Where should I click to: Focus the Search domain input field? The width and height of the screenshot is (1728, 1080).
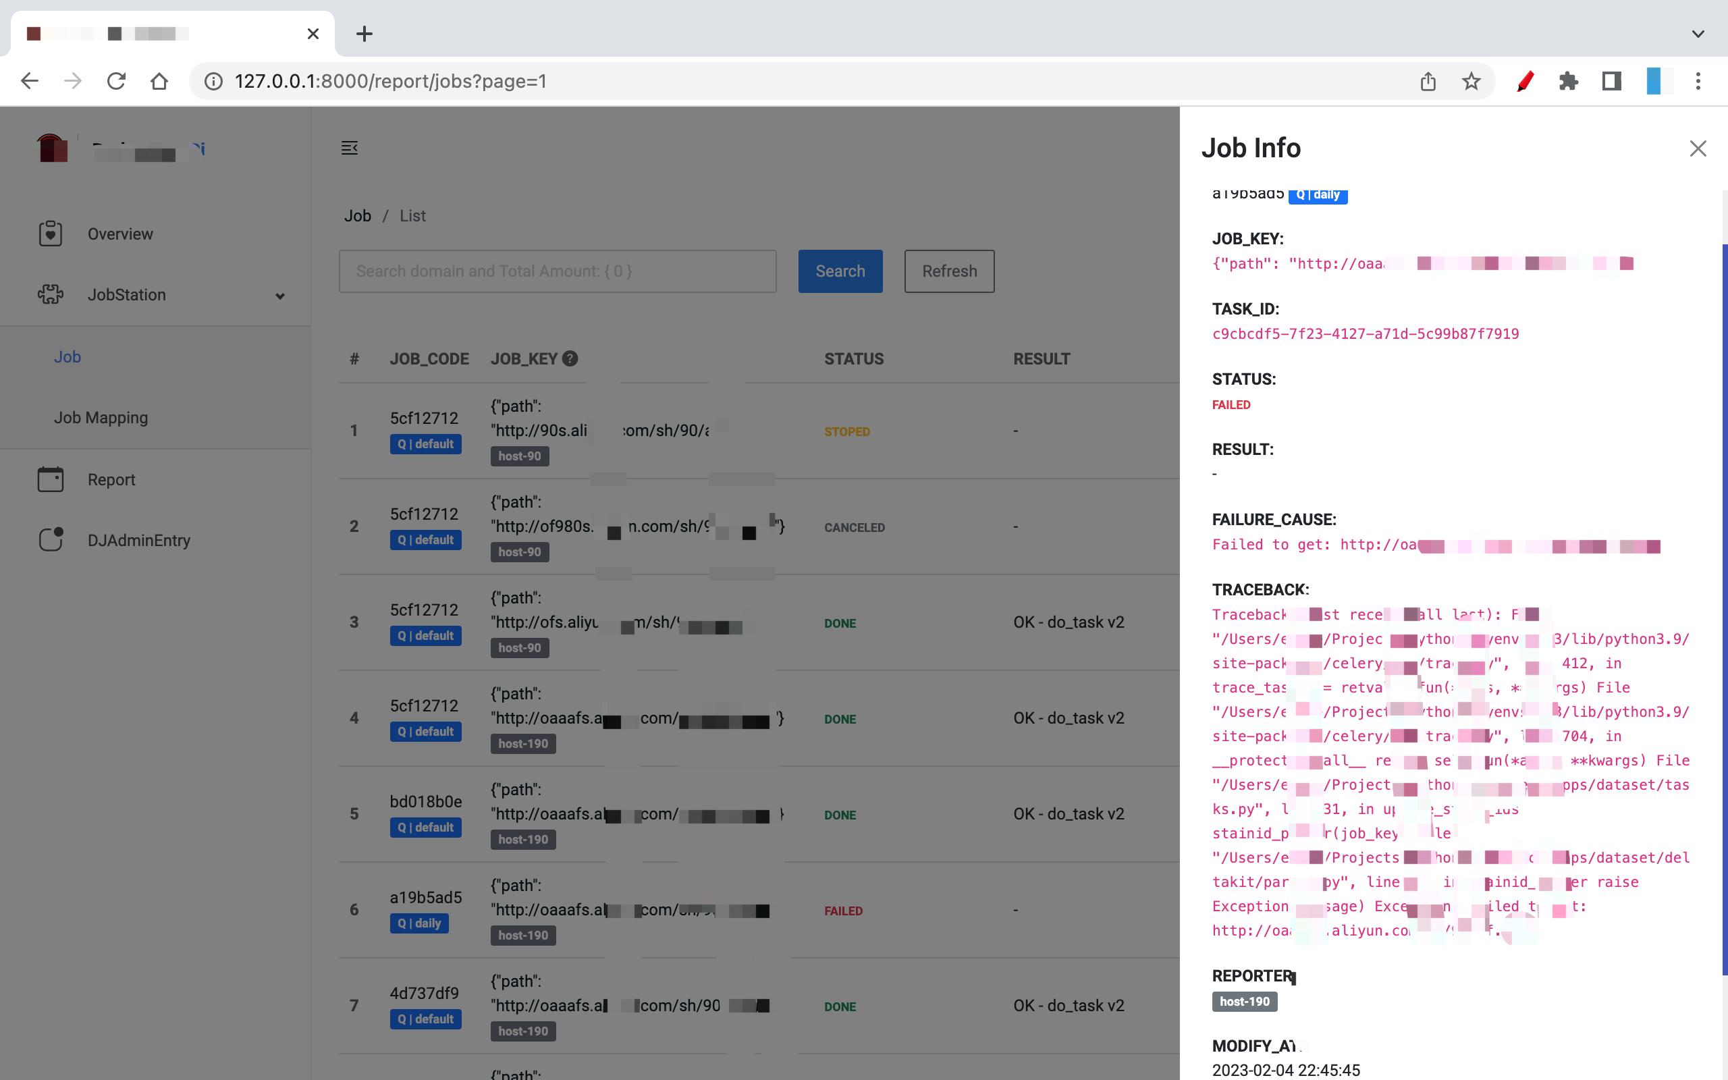pyautogui.click(x=558, y=271)
